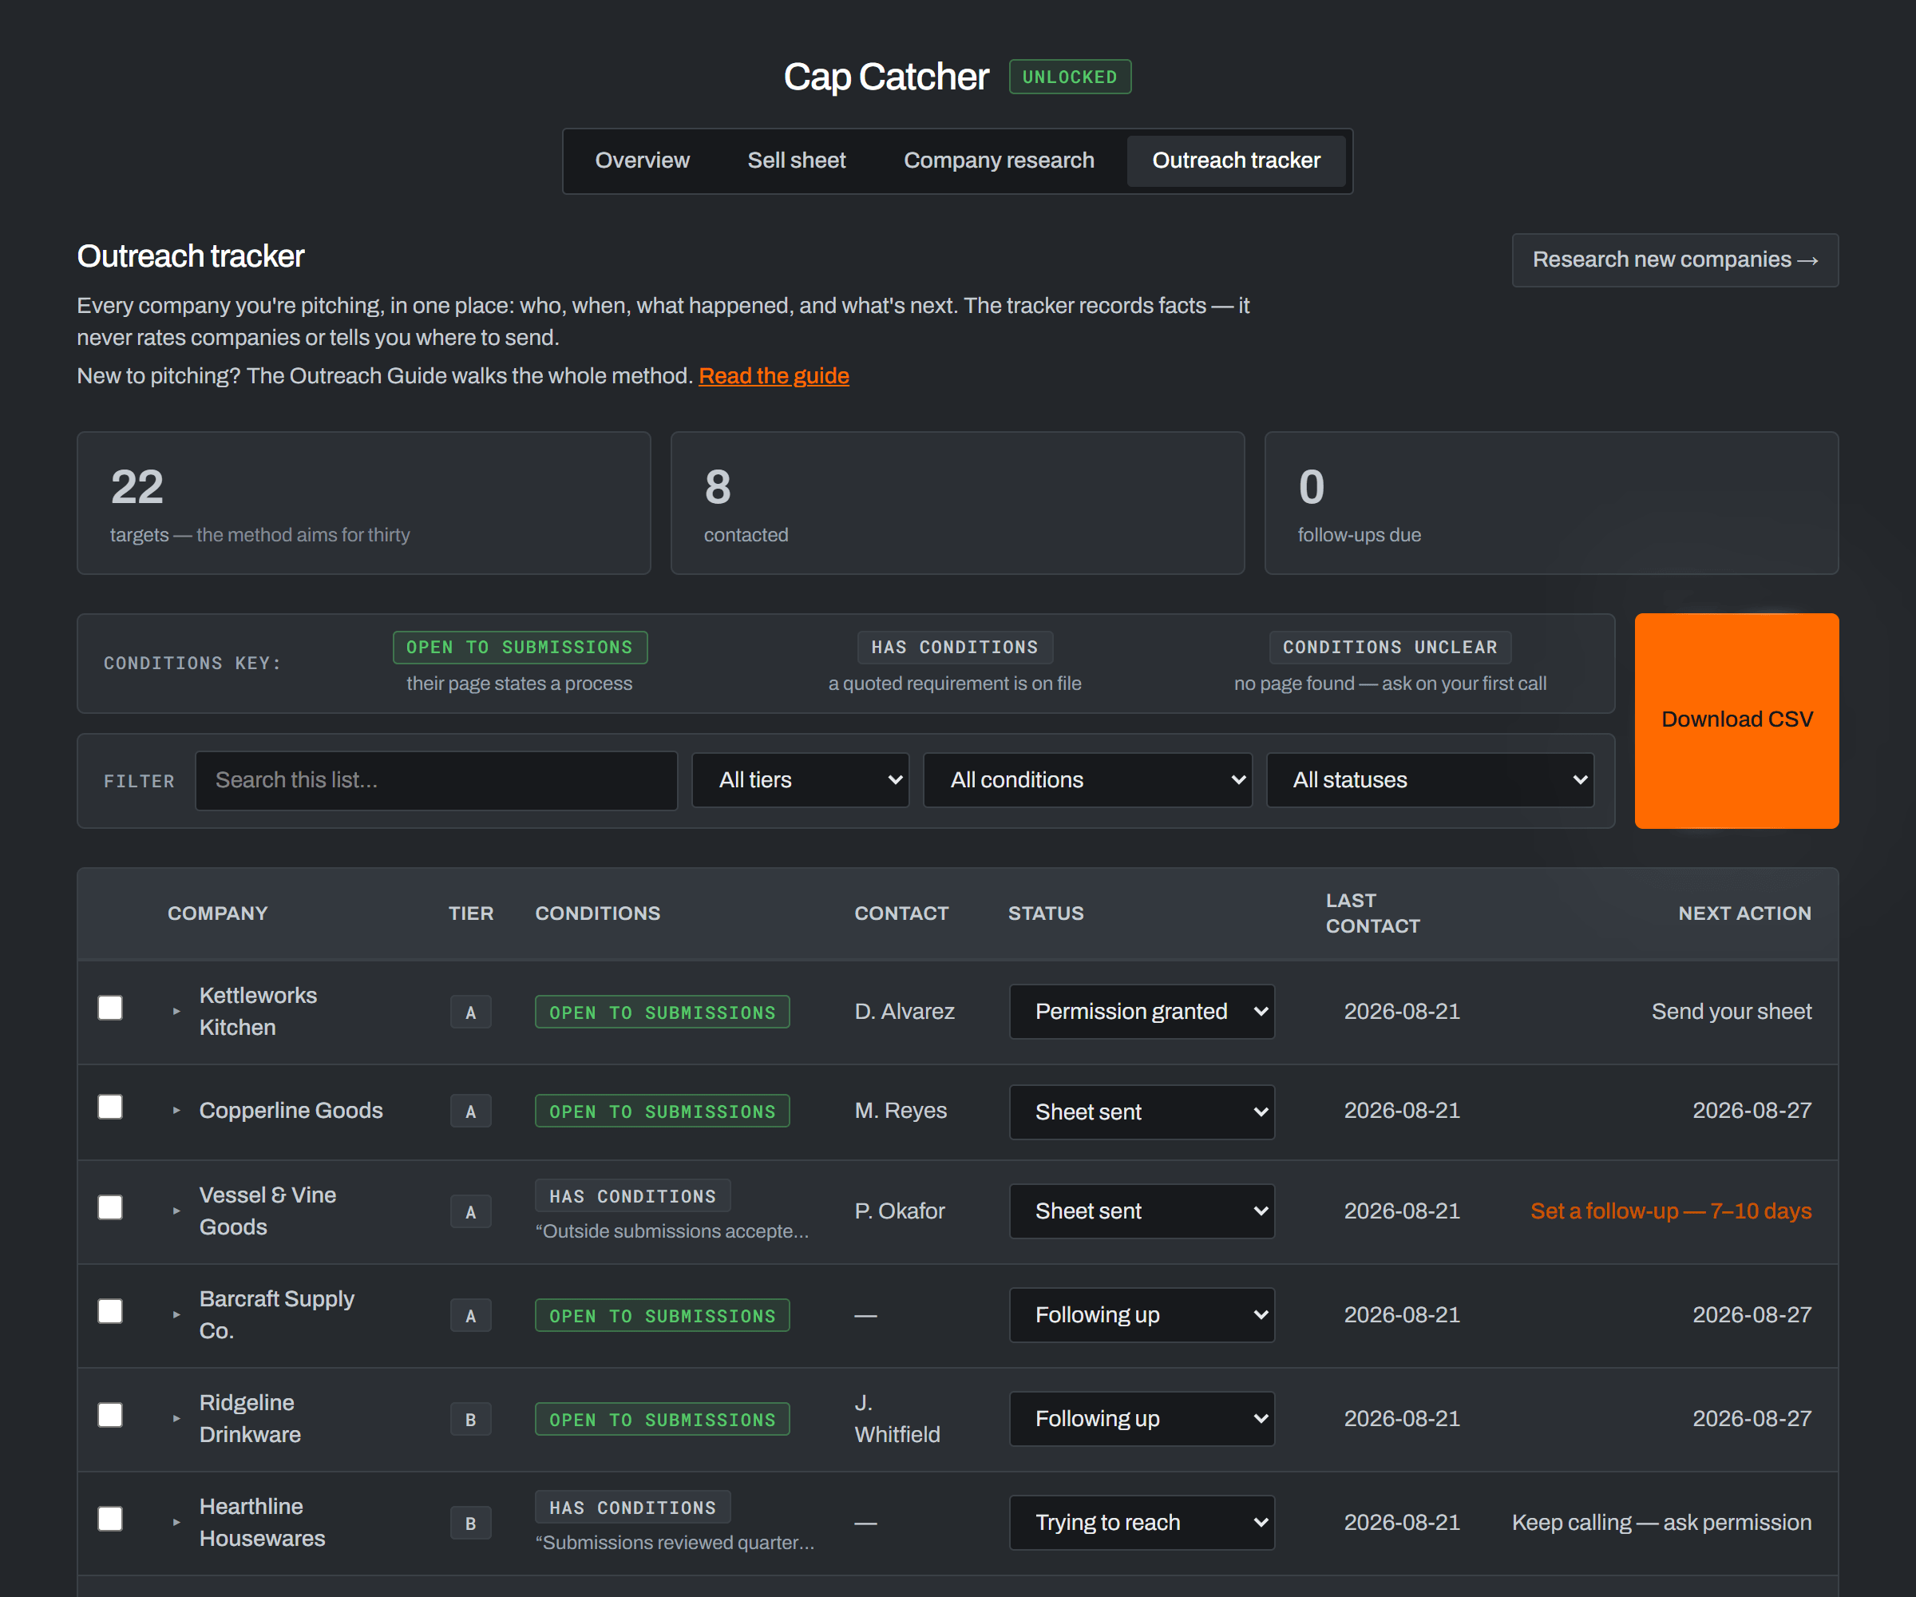Image resolution: width=1916 pixels, height=1597 pixels.
Task: Click the Status column header
Action: click(x=1046, y=913)
